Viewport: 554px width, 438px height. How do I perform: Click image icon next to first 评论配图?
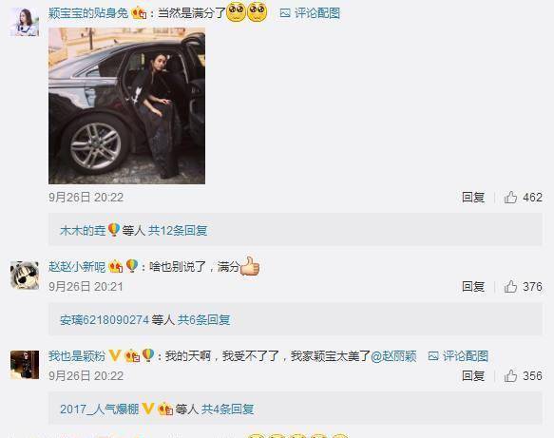pyautogui.click(x=285, y=13)
